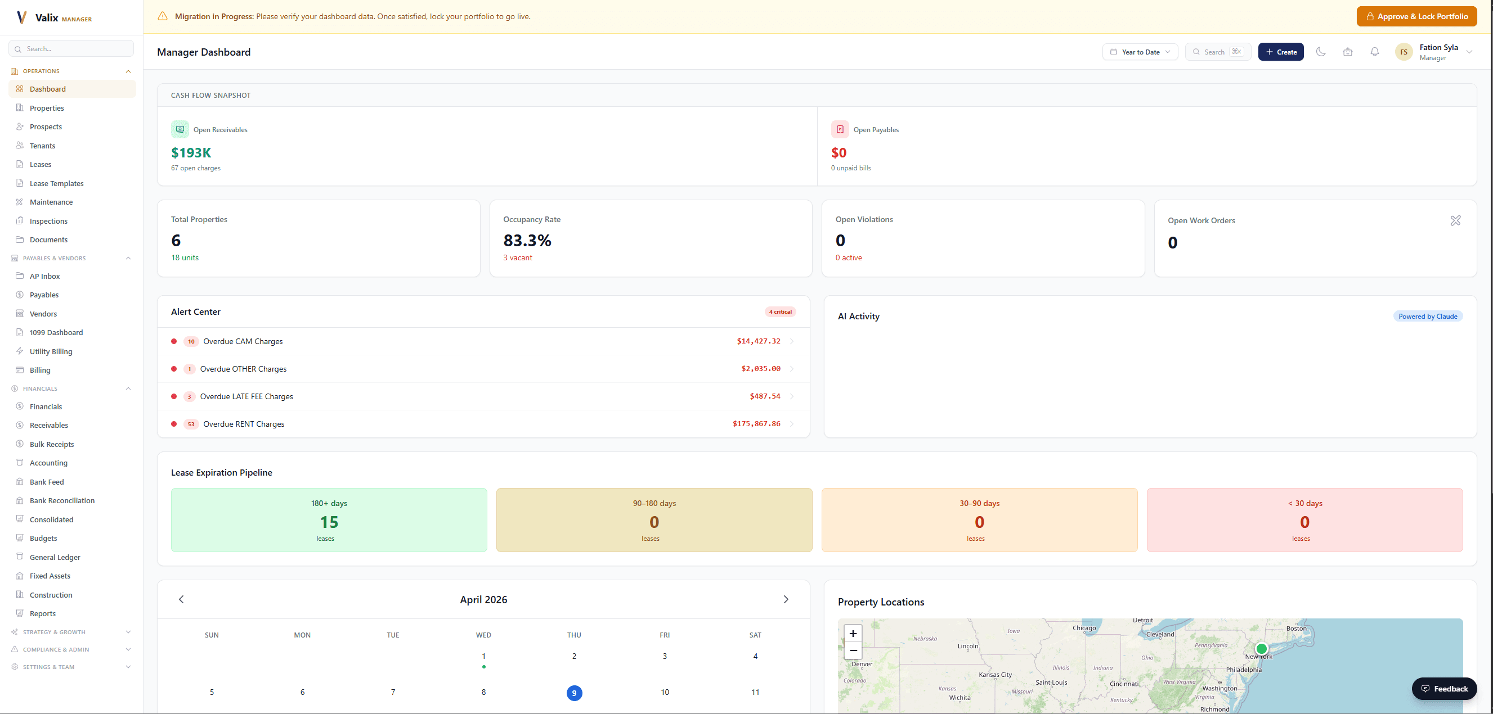Click the Create button
The width and height of the screenshot is (1493, 714).
click(x=1281, y=52)
